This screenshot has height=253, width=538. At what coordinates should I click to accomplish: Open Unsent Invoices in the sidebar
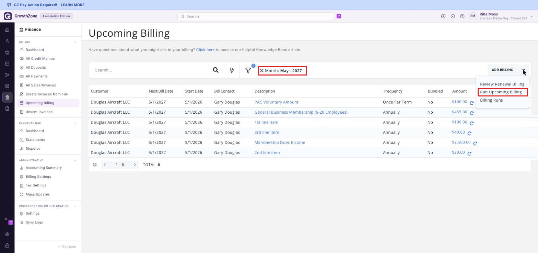(x=39, y=112)
